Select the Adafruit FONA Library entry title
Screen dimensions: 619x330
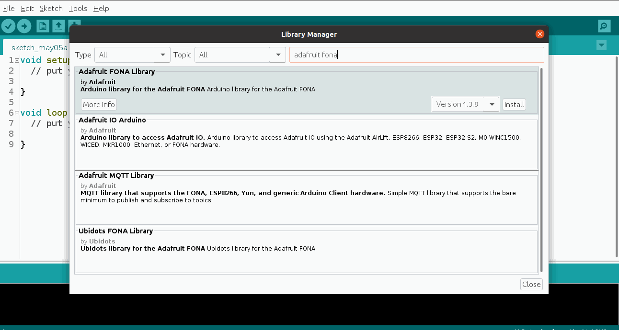[x=116, y=72]
